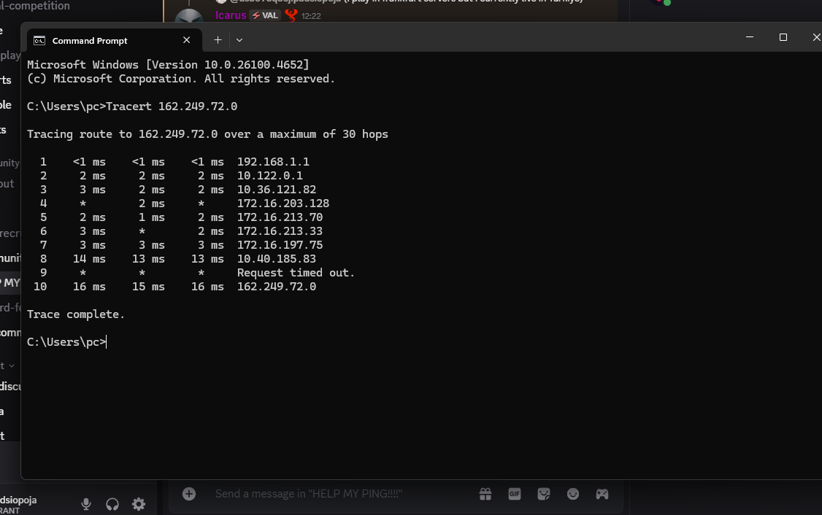Open Icarus's profile from the username
Viewport: 822px width, 515px height.
coord(231,15)
